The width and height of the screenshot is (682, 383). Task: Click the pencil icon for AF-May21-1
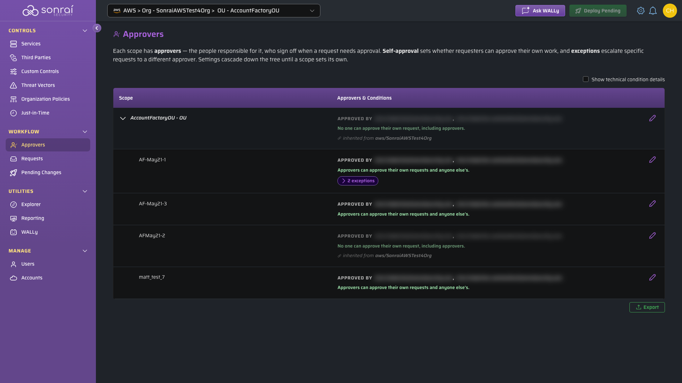pos(653,160)
